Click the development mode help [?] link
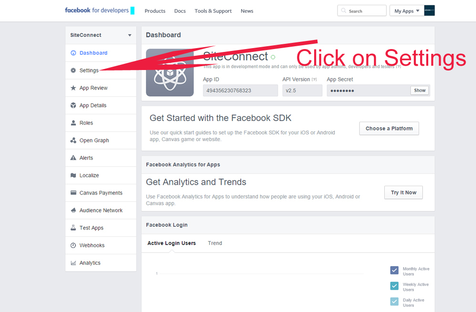Image resolution: width=476 pixels, height=312 pixels. click(x=398, y=66)
